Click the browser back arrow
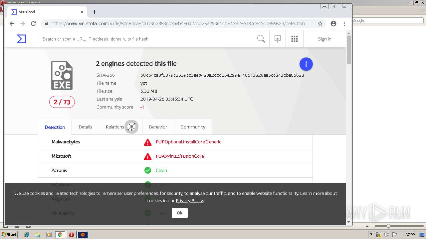The height and width of the screenshot is (239, 426). tap(12, 24)
